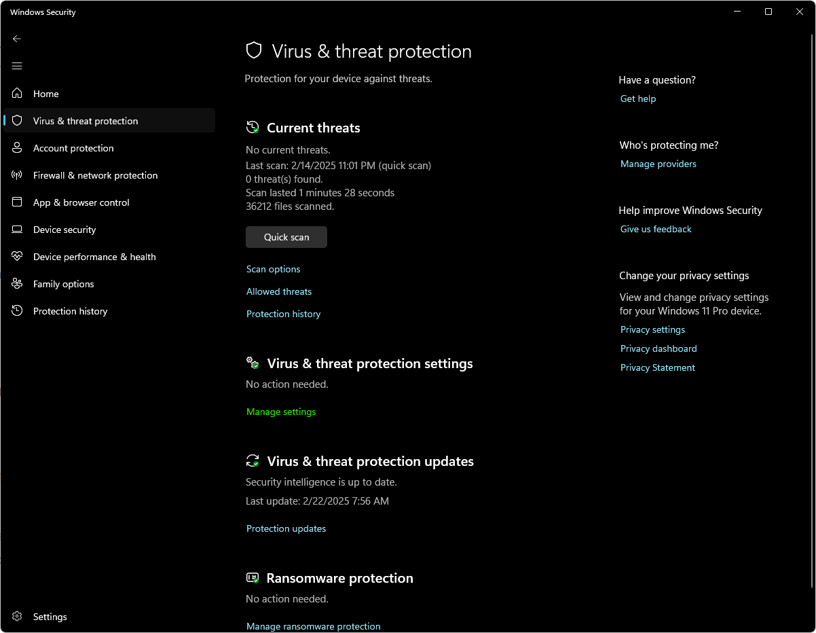Click the App & browser control window icon
Screen dimensions: 816x633
(17, 202)
